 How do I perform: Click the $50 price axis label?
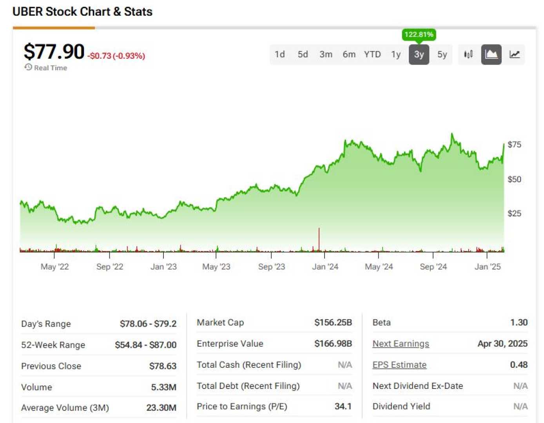pos(514,179)
